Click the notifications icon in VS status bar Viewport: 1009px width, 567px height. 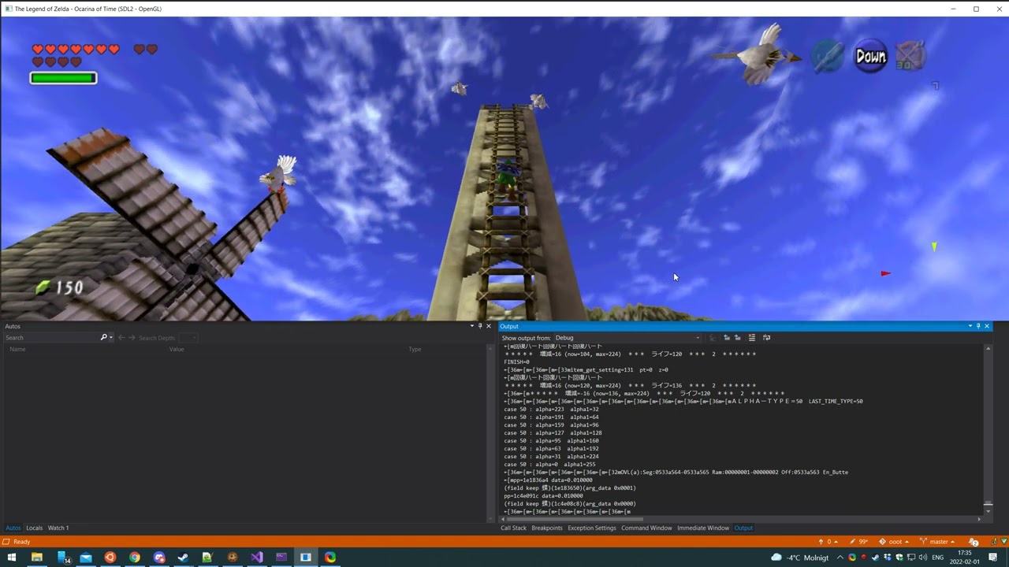tap(974, 542)
